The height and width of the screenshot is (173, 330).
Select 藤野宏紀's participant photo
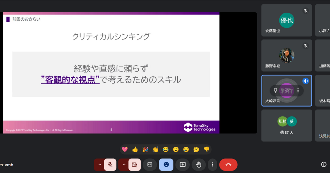click(x=287, y=56)
